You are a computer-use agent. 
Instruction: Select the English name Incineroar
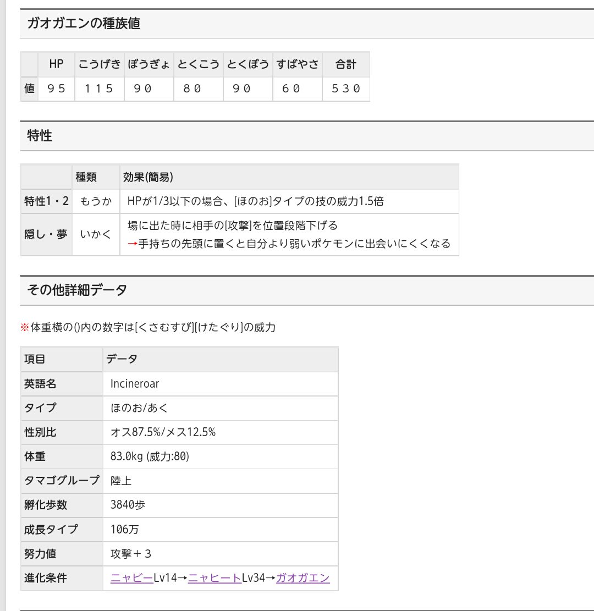pos(135,384)
